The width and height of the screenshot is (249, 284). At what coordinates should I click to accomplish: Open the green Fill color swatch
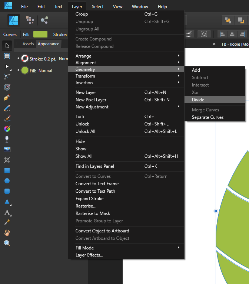tap(40, 34)
